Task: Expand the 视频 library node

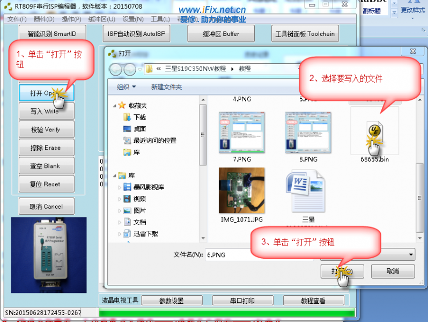Action: (120, 199)
